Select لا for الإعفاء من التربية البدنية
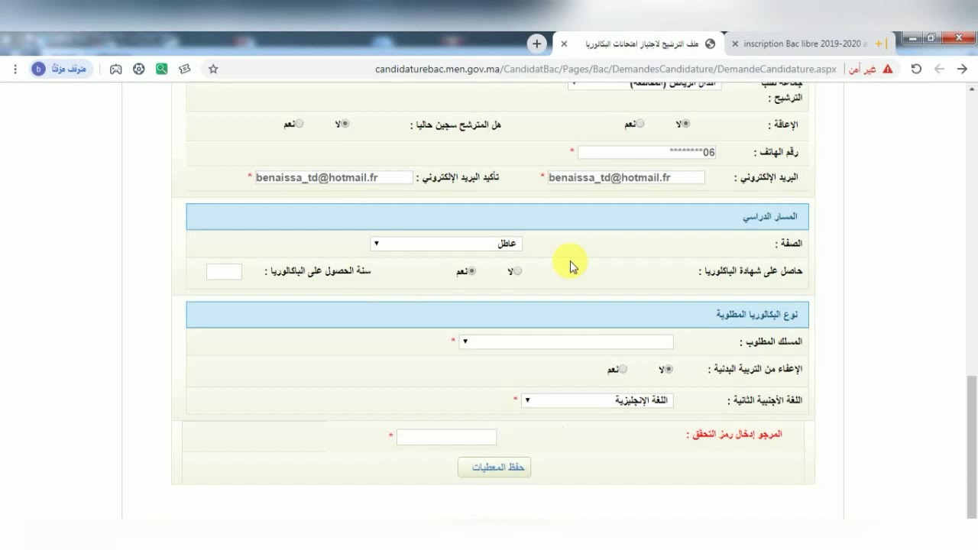 coord(669,369)
